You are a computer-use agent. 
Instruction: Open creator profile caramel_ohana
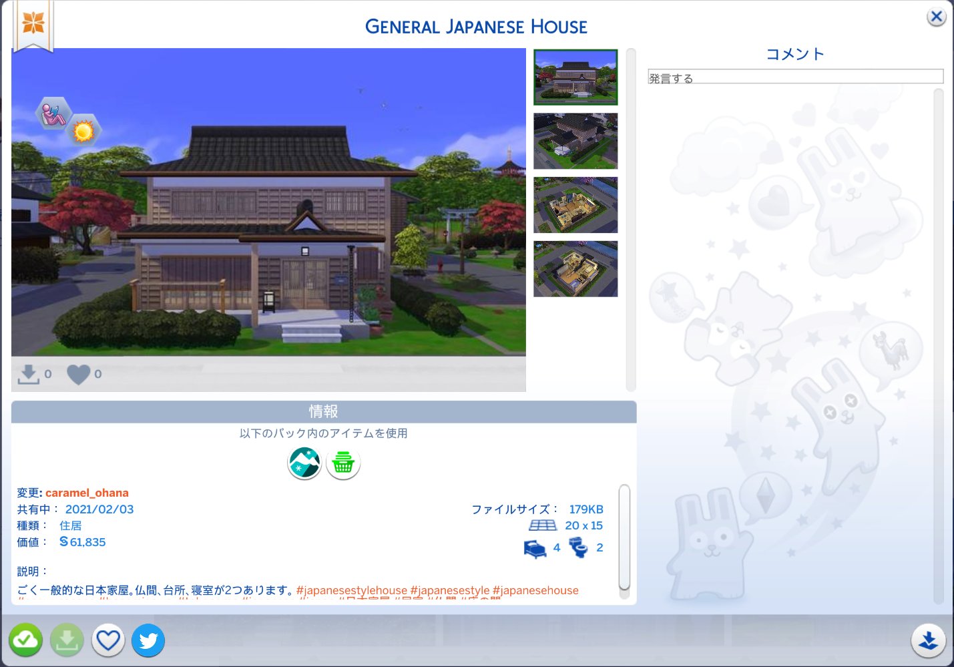pos(87,493)
